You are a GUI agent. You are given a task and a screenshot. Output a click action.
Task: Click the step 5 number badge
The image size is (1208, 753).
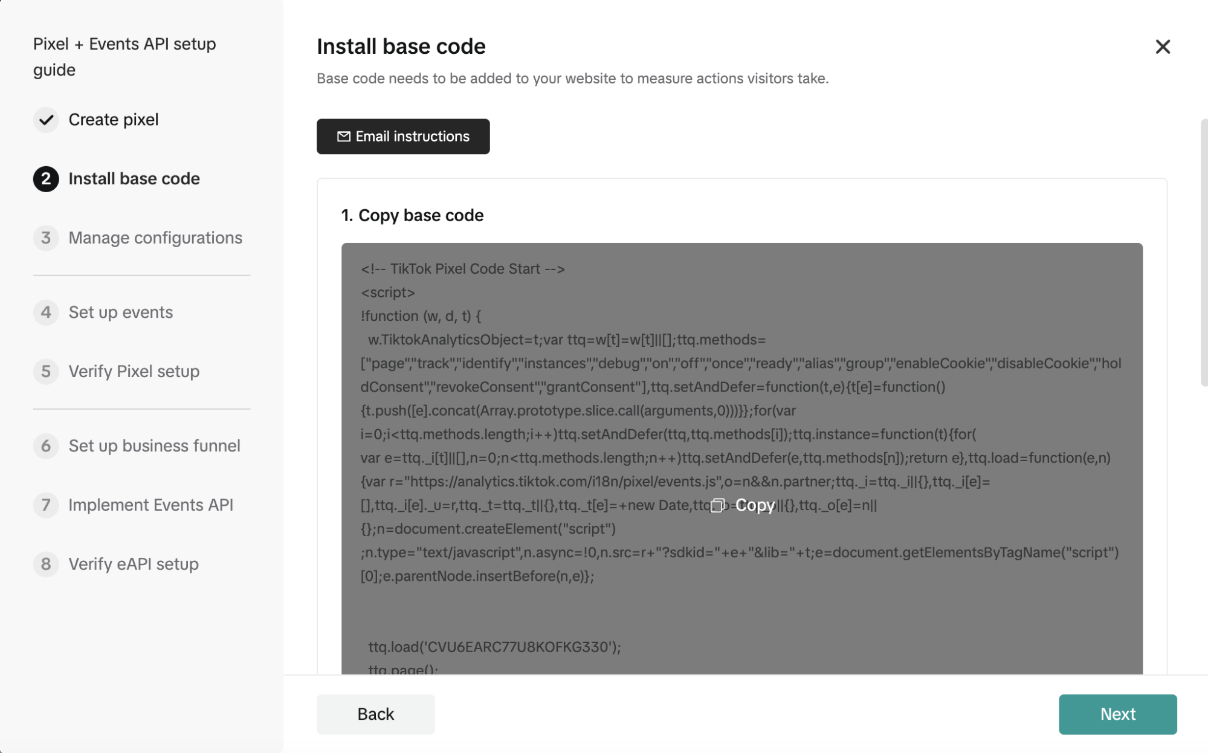[x=46, y=371]
